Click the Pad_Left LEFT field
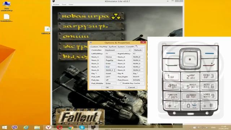Screen dimensions: 231x130 coord(110,77)
